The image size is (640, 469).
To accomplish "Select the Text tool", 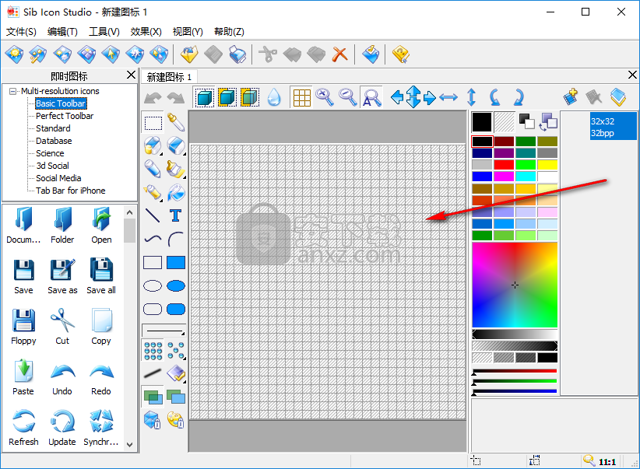I will 176,215.
